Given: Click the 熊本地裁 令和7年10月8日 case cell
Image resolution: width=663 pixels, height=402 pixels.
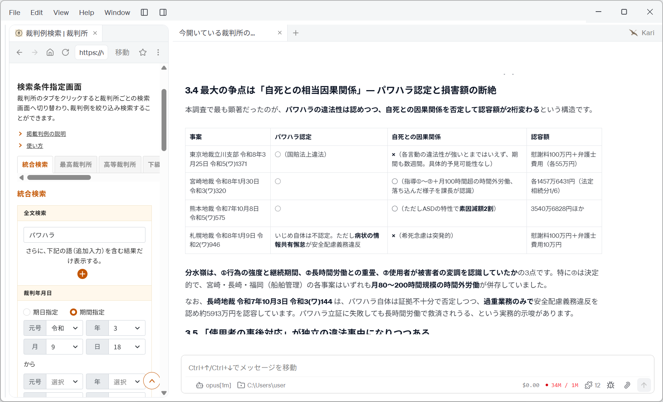Looking at the screenshot, I should click(228, 213).
